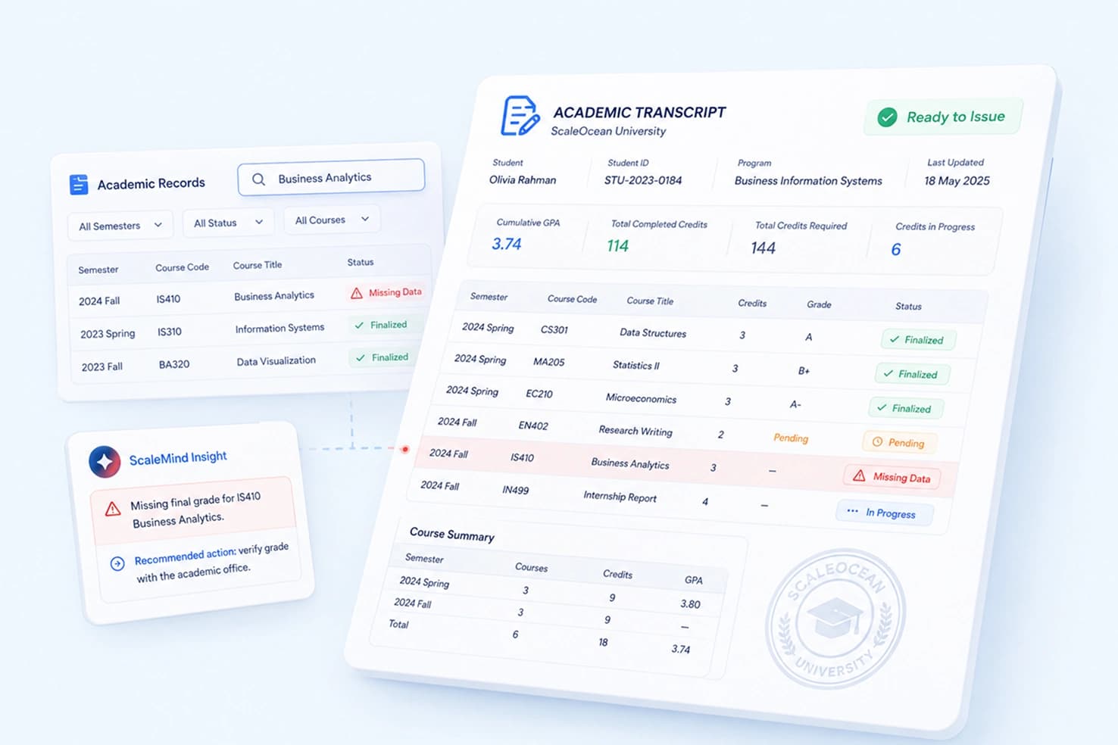Click the student name Olivia Rahman

523,179
